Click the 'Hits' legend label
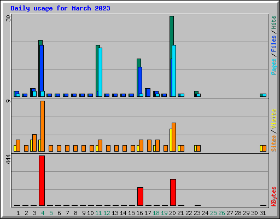The image size is (280, 219). [273, 22]
